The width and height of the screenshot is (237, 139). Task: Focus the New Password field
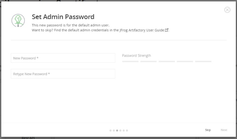[63, 58]
